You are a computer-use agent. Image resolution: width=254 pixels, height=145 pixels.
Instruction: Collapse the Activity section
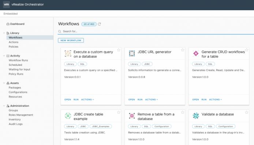pyautogui.click(x=4, y=56)
